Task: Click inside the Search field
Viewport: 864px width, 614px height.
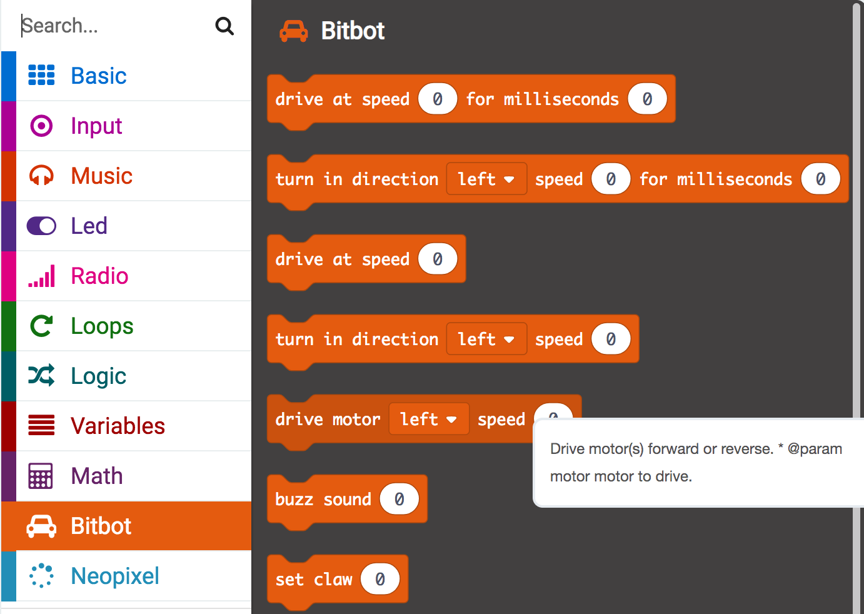Action: click(x=94, y=26)
